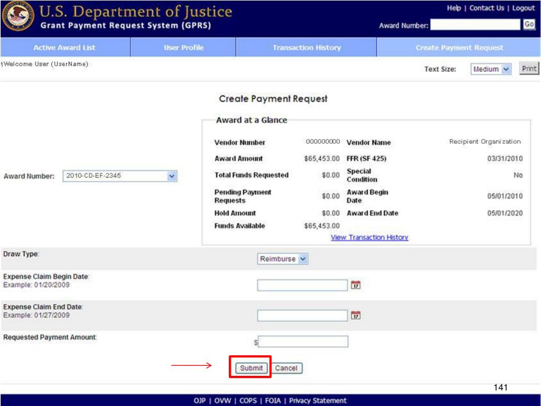This screenshot has width=541, height=406.
Task: Select the Create Payment Request tab
Action: point(459,47)
